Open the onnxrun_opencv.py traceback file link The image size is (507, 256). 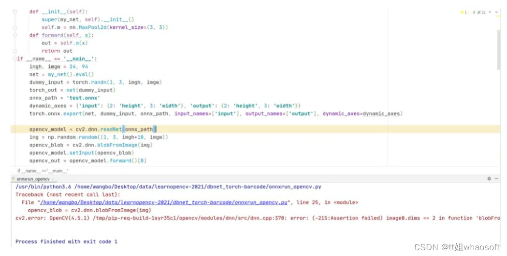pyautogui.click(x=164, y=202)
